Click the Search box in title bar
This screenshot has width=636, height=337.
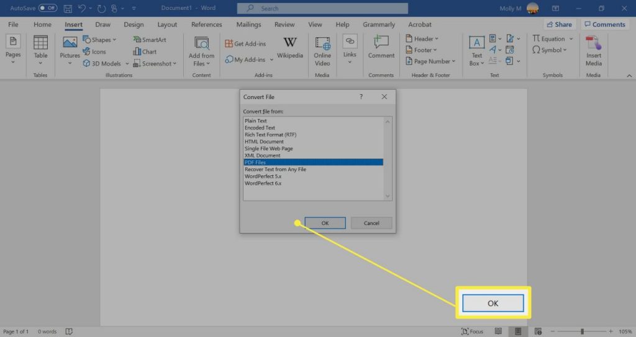[x=322, y=8]
